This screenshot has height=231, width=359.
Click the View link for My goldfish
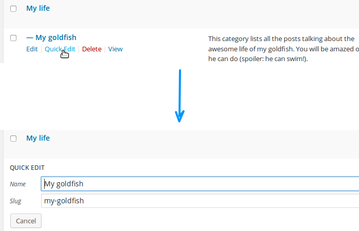[115, 49]
